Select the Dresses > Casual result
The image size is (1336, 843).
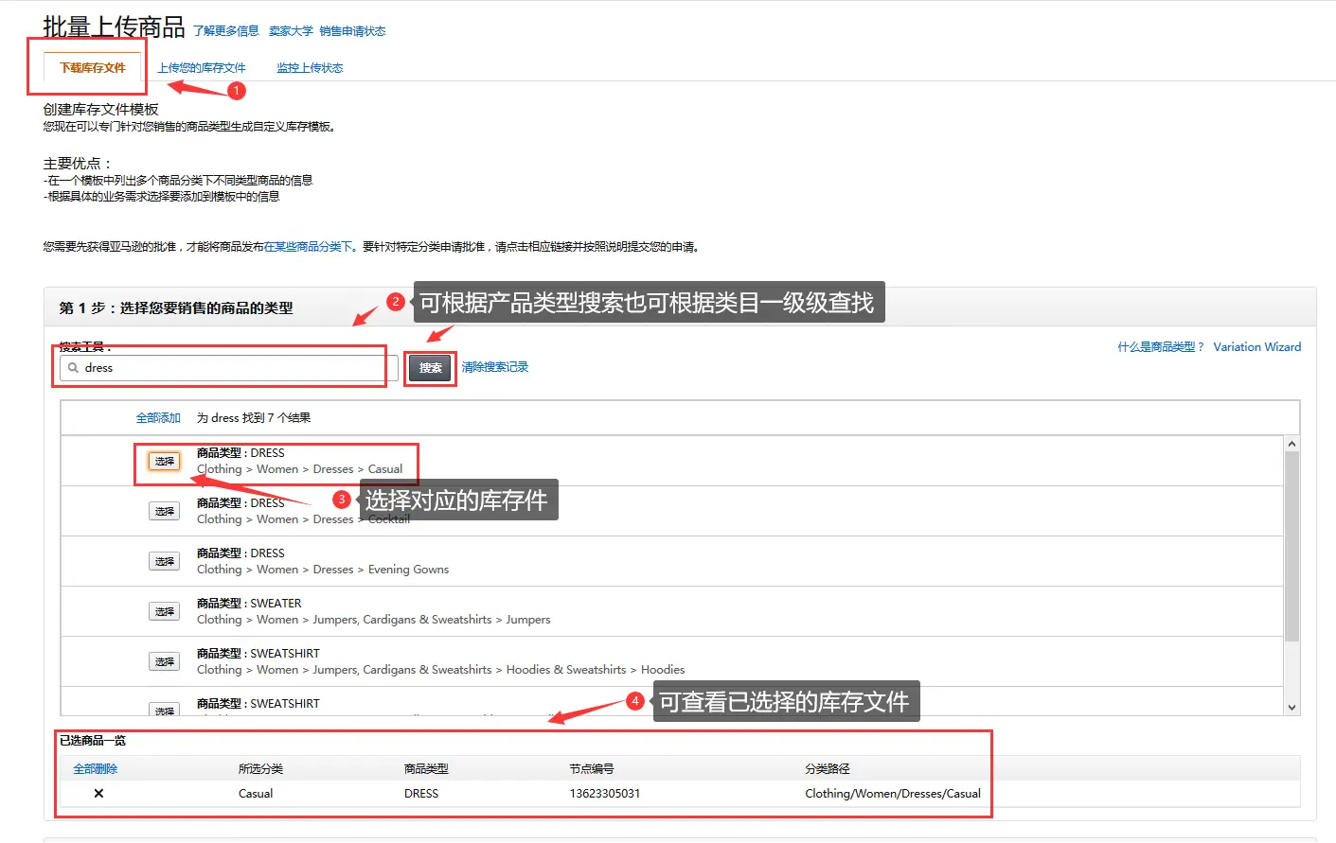(165, 462)
